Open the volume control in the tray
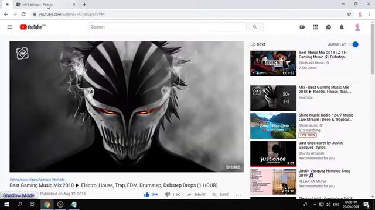Viewport: 375px width, 210px height. (x=328, y=205)
